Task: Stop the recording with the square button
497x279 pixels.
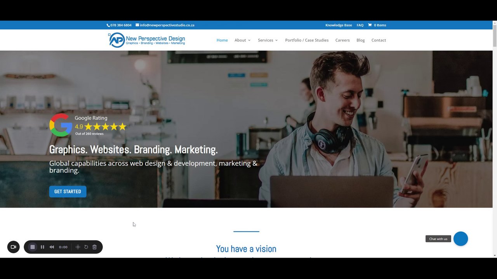Action: coord(33,247)
